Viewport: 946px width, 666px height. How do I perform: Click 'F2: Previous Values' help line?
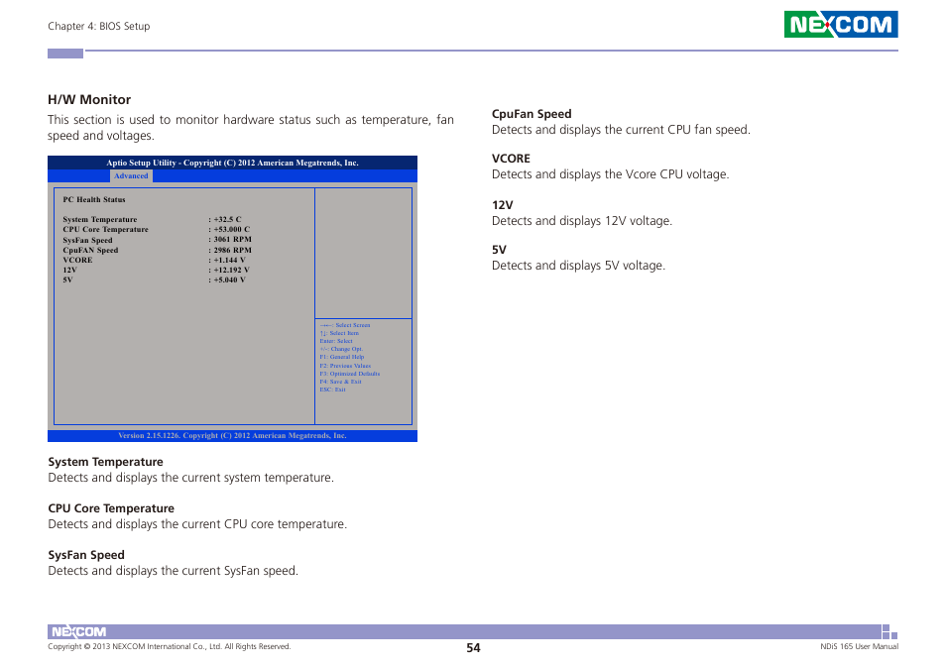[x=345, y=366]
